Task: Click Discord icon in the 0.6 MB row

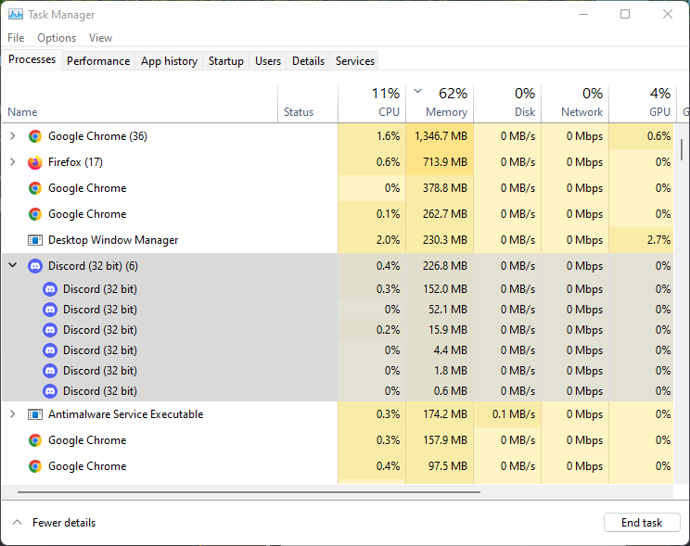Action: pyautogui.click(x=50, y=391)
